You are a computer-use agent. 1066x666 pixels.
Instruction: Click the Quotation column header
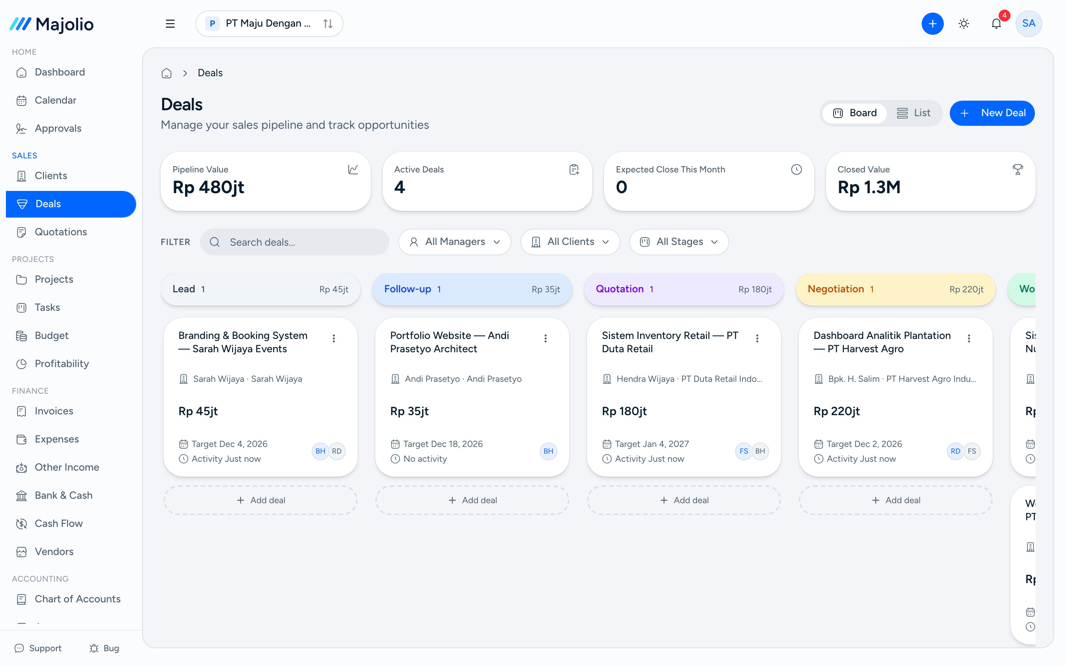(684, 289)
